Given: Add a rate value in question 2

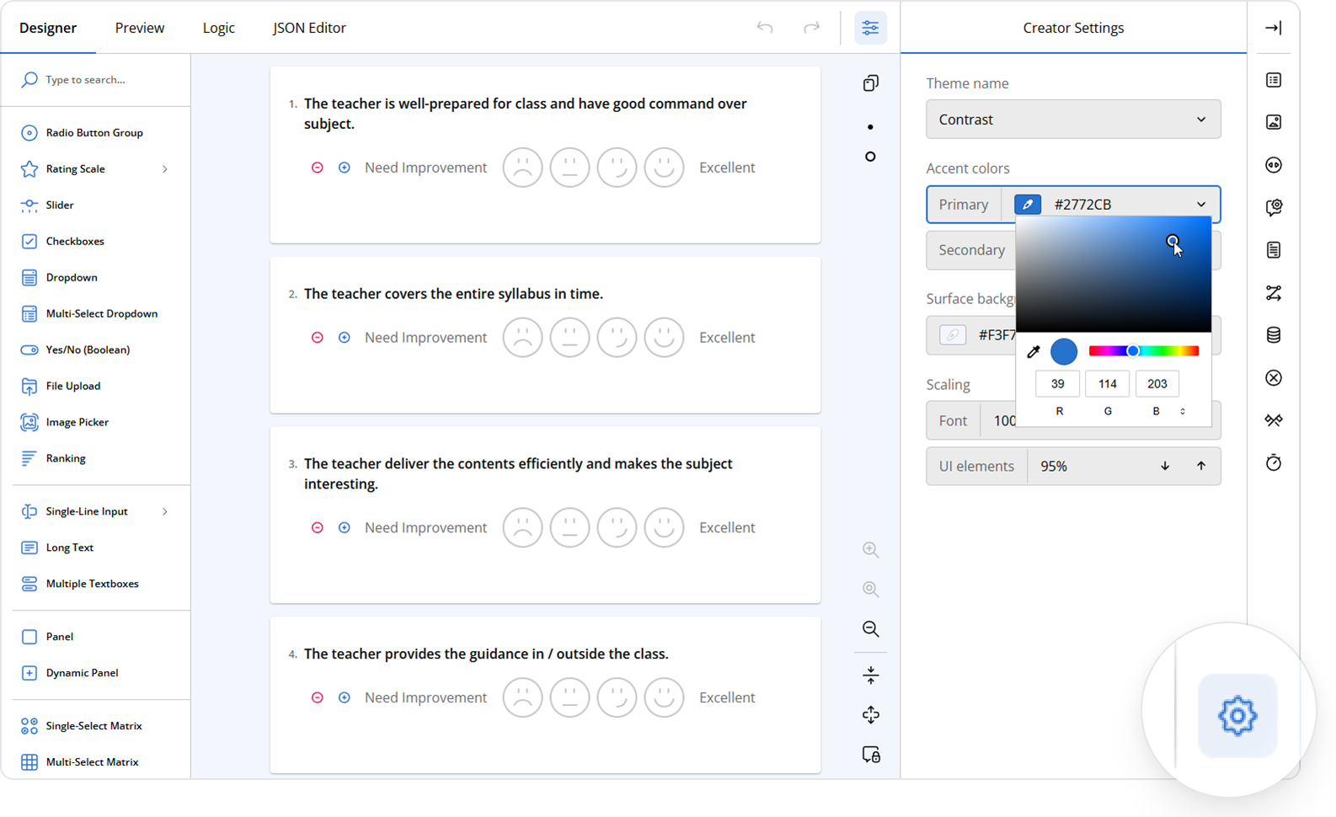Looking at the screenshot, I should 345,338.
